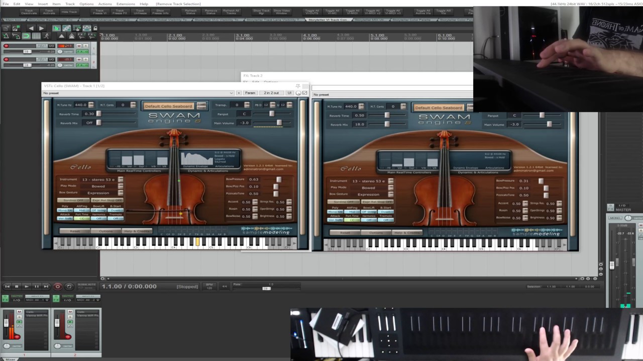Screen dimensions: 643x361
Task: Open the No preset dropdown in Track 1 FX window
Action: click(138, 93)
